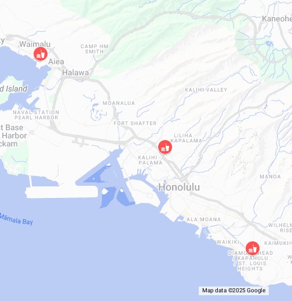Select the Waikiki neighborhood label
This screenshot has width=292, height=301.
coord(228,242)
